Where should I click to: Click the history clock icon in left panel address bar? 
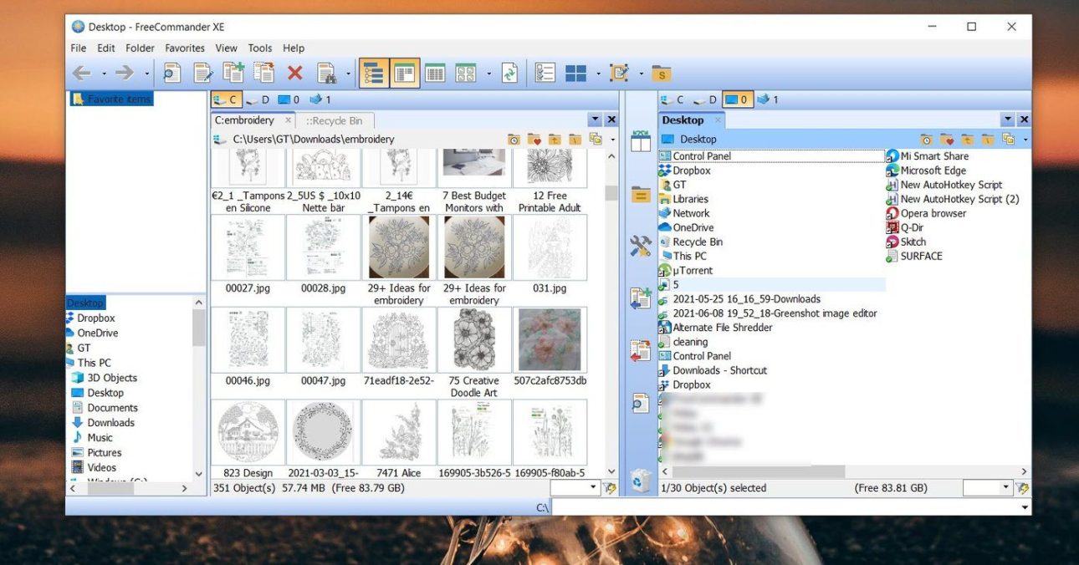(x=514, y=140)
